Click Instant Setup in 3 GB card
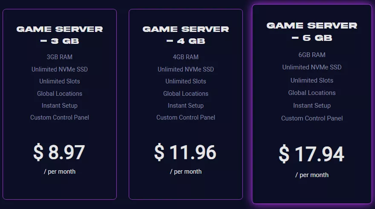This screenshot has width=375, height=209. pos(60,106)
